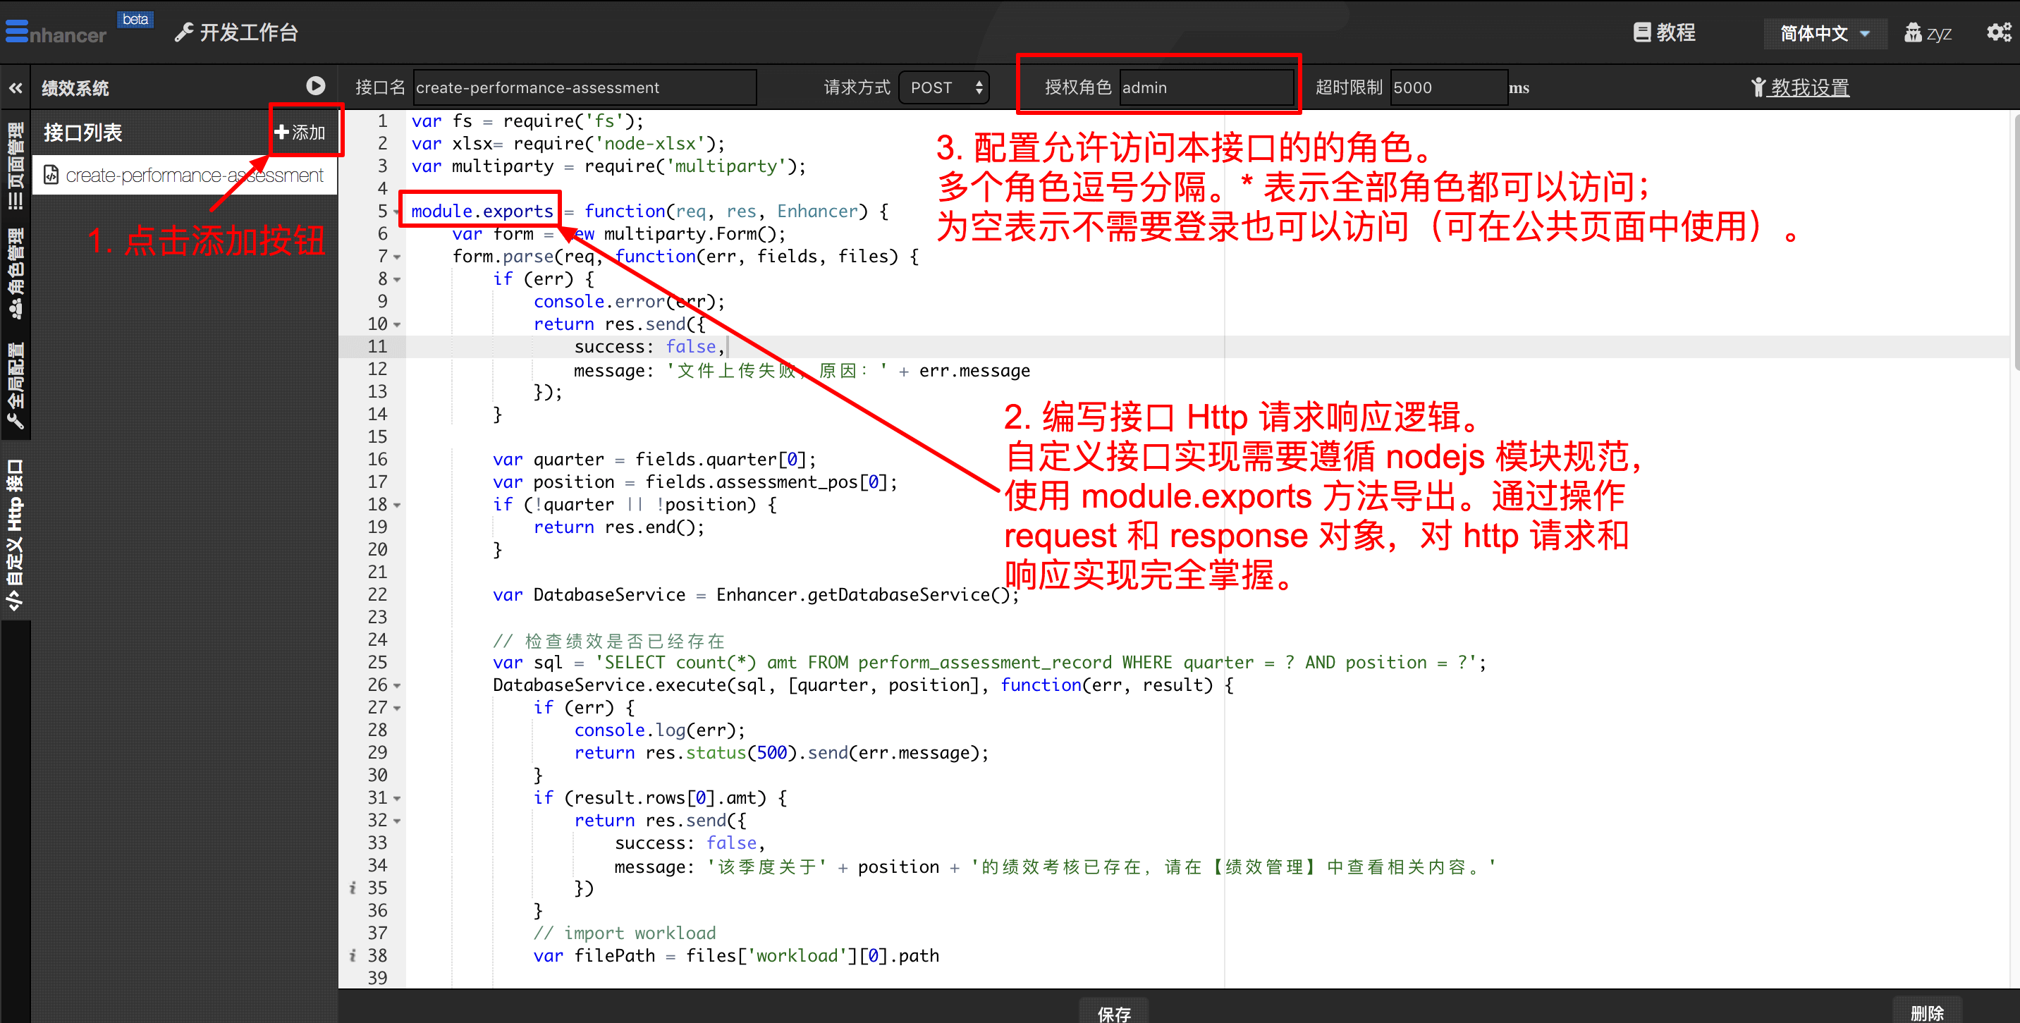The image size is (2020, 1023).
Task: Open the POST request method dropdown
Action: (x=944, y=88)
